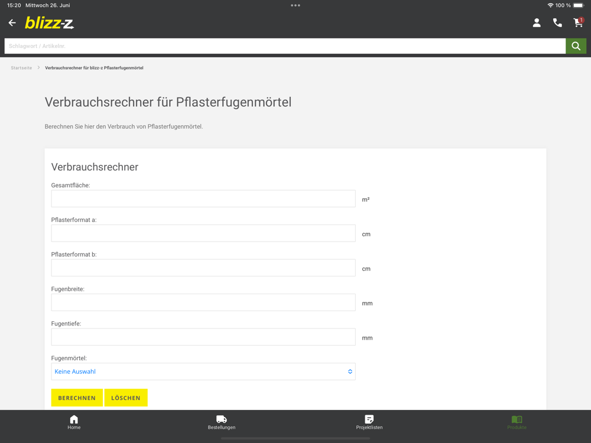Screen dimensions: 591x443
Task: Click the Pflasterformat b: label
Action: pos(74,255)
